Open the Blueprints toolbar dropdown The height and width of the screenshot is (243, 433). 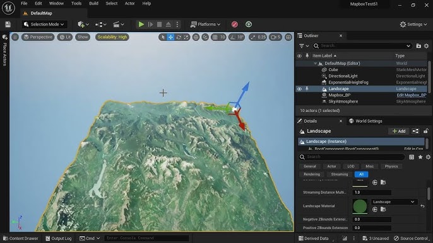pyautogui.click(x=100, y=25)
